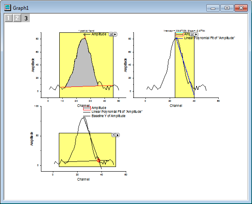Open the arrow menu on the peak-finding graph gadget

[115, 34]
